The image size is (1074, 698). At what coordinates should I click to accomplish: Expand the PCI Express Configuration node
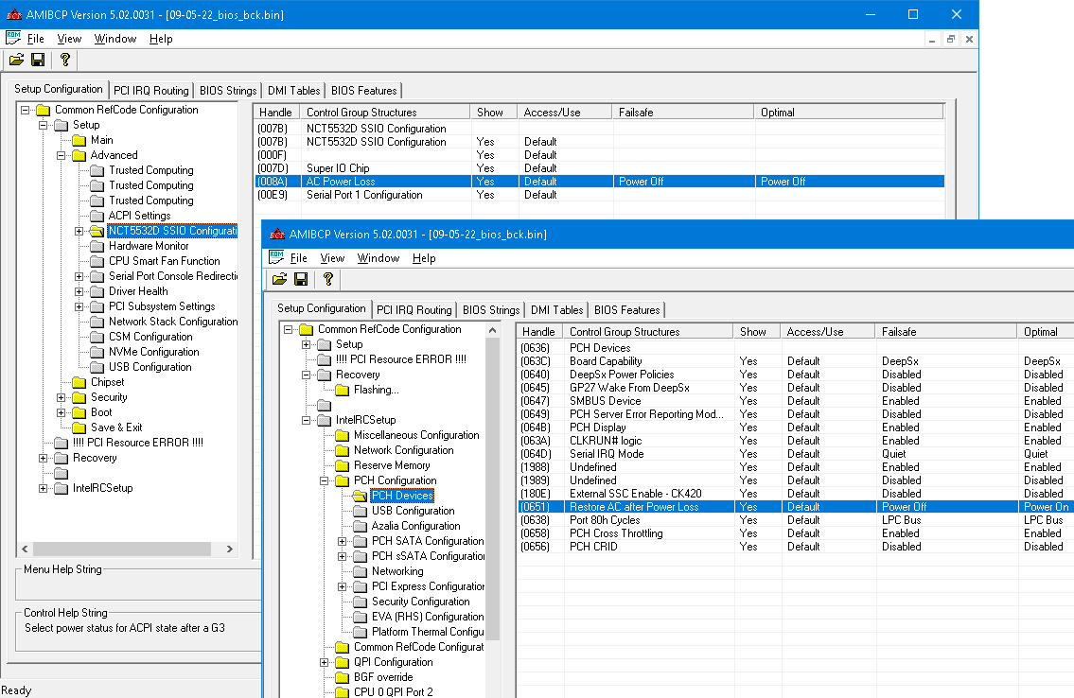343,586
